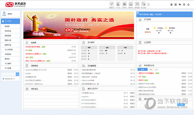Click the sidebar search input field
This screenshot has width=194, height=115.
point(9,74)
